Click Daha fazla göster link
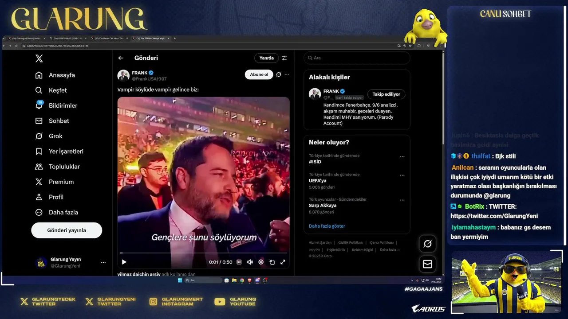This screenshot has width=568, height=319. tap(327, 226)
